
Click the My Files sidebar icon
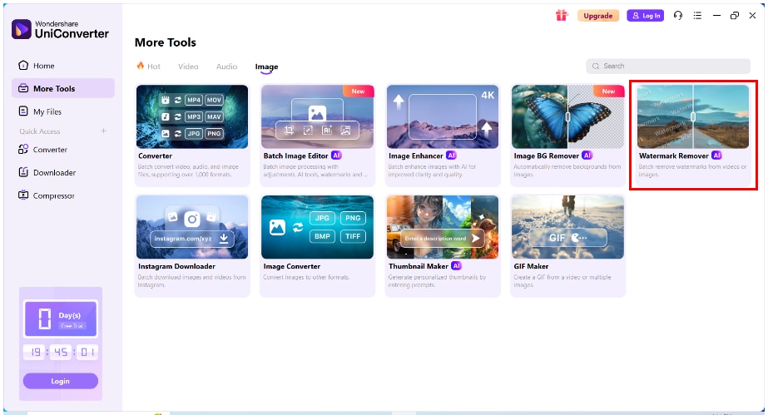23,111
